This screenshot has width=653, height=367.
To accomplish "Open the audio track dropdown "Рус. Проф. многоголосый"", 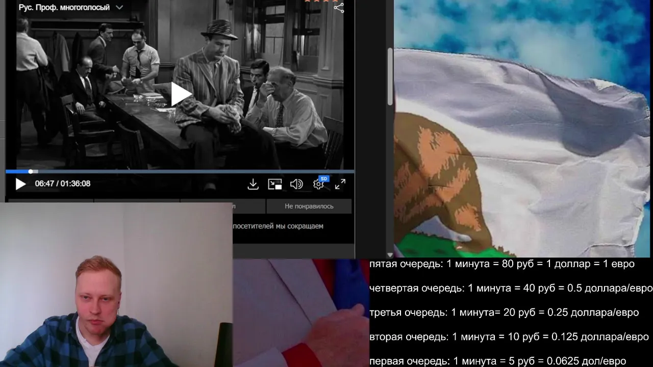I will pos(70,8).
